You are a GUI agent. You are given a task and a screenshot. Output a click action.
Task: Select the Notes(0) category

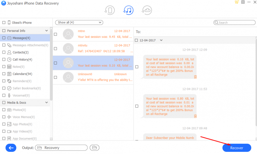coord(25,67)
